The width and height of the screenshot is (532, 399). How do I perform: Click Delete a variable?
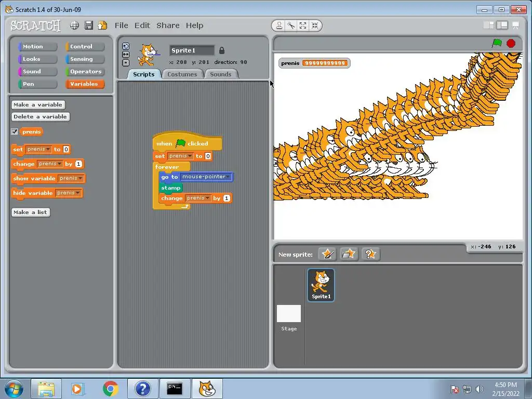[41, 117]
